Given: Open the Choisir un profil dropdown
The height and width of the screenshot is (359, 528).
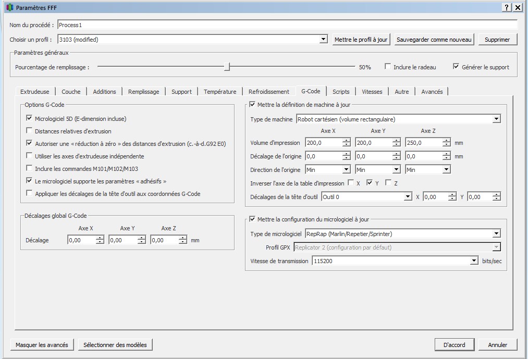Looking at the screenshot, I should coord(323,40).
